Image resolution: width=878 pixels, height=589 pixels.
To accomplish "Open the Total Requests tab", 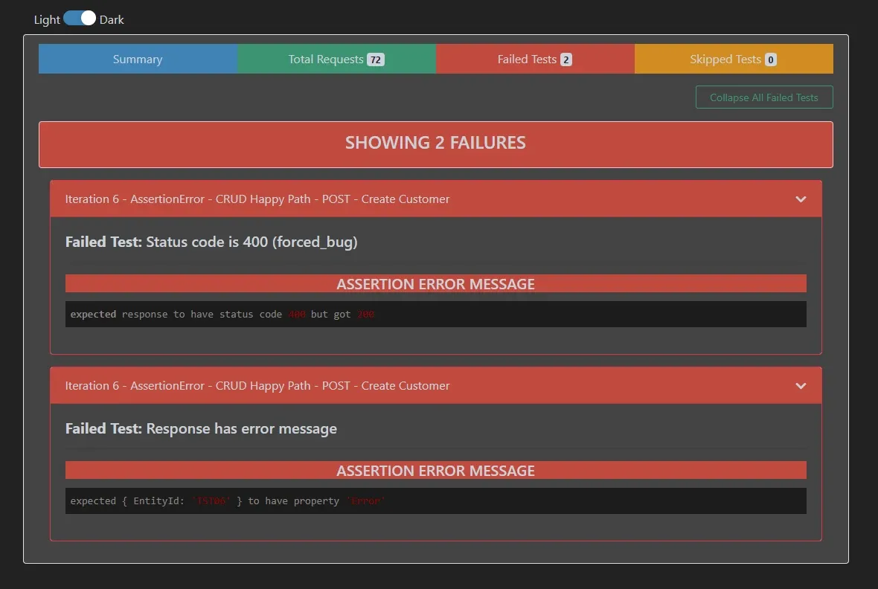I will (325, 59).
